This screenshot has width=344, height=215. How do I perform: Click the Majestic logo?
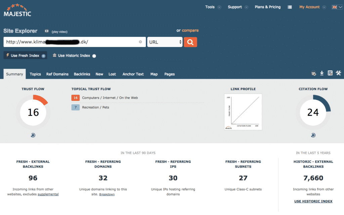[x=17, y=10]
